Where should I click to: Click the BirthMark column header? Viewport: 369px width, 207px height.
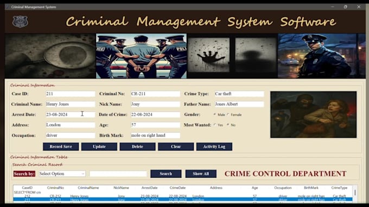click(x=311, y=188)
